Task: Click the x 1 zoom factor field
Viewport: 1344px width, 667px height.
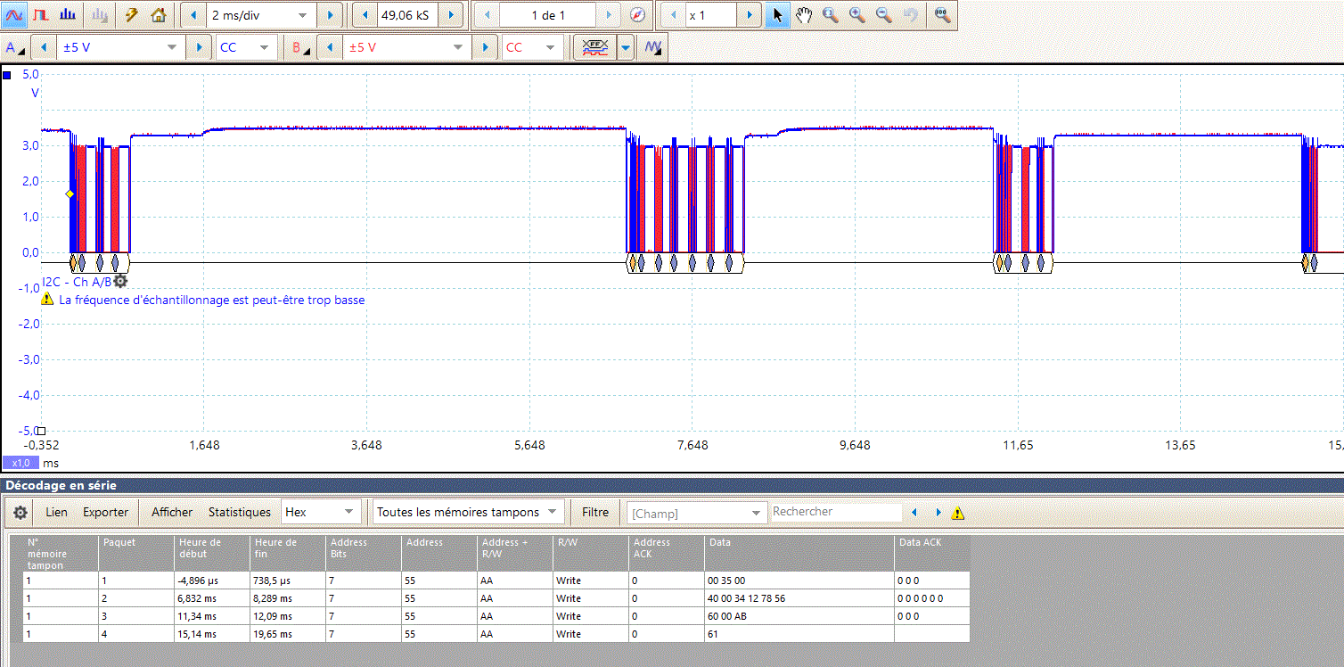Action: click(x=710, y=15)
